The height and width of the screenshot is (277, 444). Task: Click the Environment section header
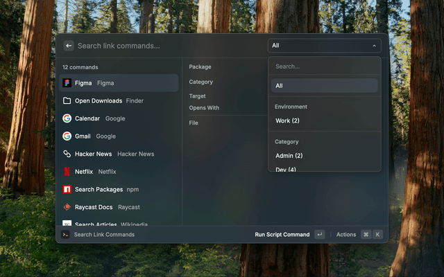coord(291,107)
